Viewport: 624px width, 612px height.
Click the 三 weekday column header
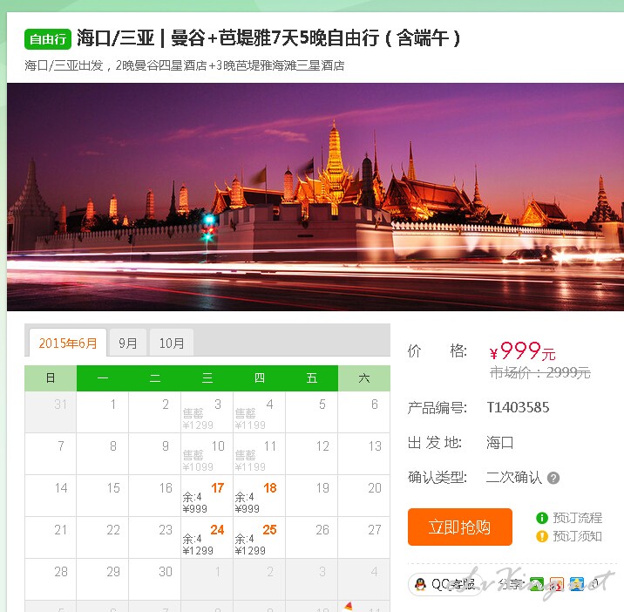[x=207, y=377]
